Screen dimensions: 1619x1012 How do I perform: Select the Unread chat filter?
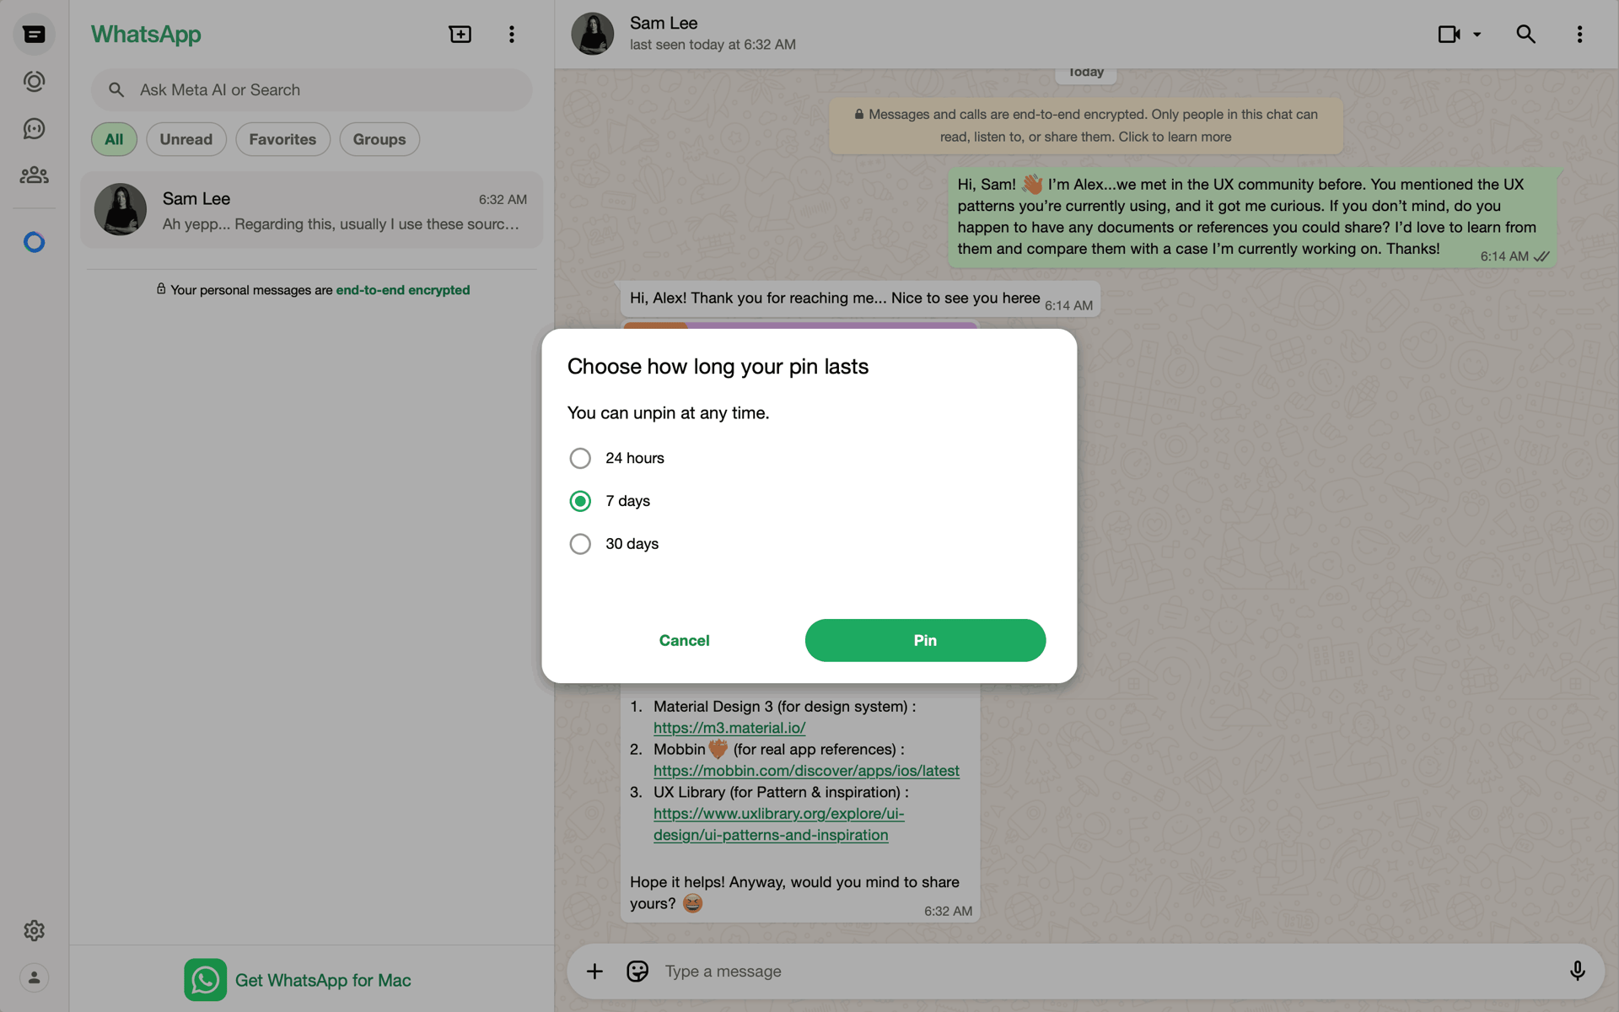(x=186, y=139)
